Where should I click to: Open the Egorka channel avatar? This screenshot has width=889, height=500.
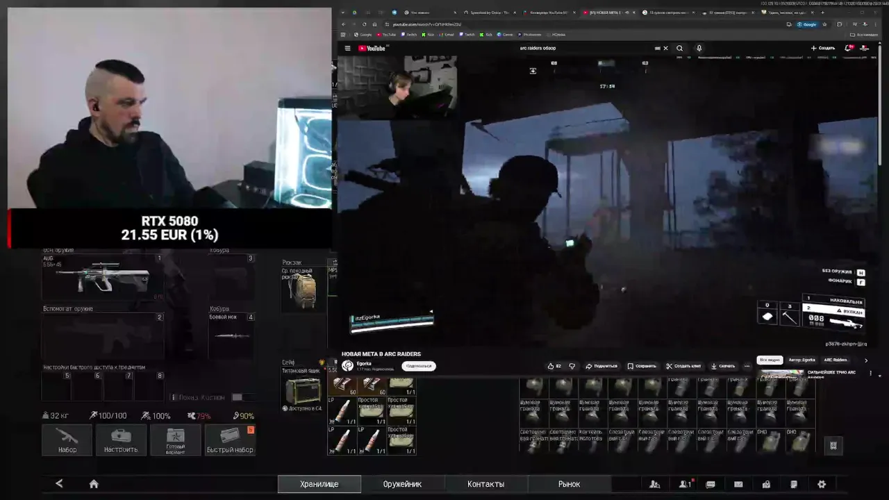[347, 366]
